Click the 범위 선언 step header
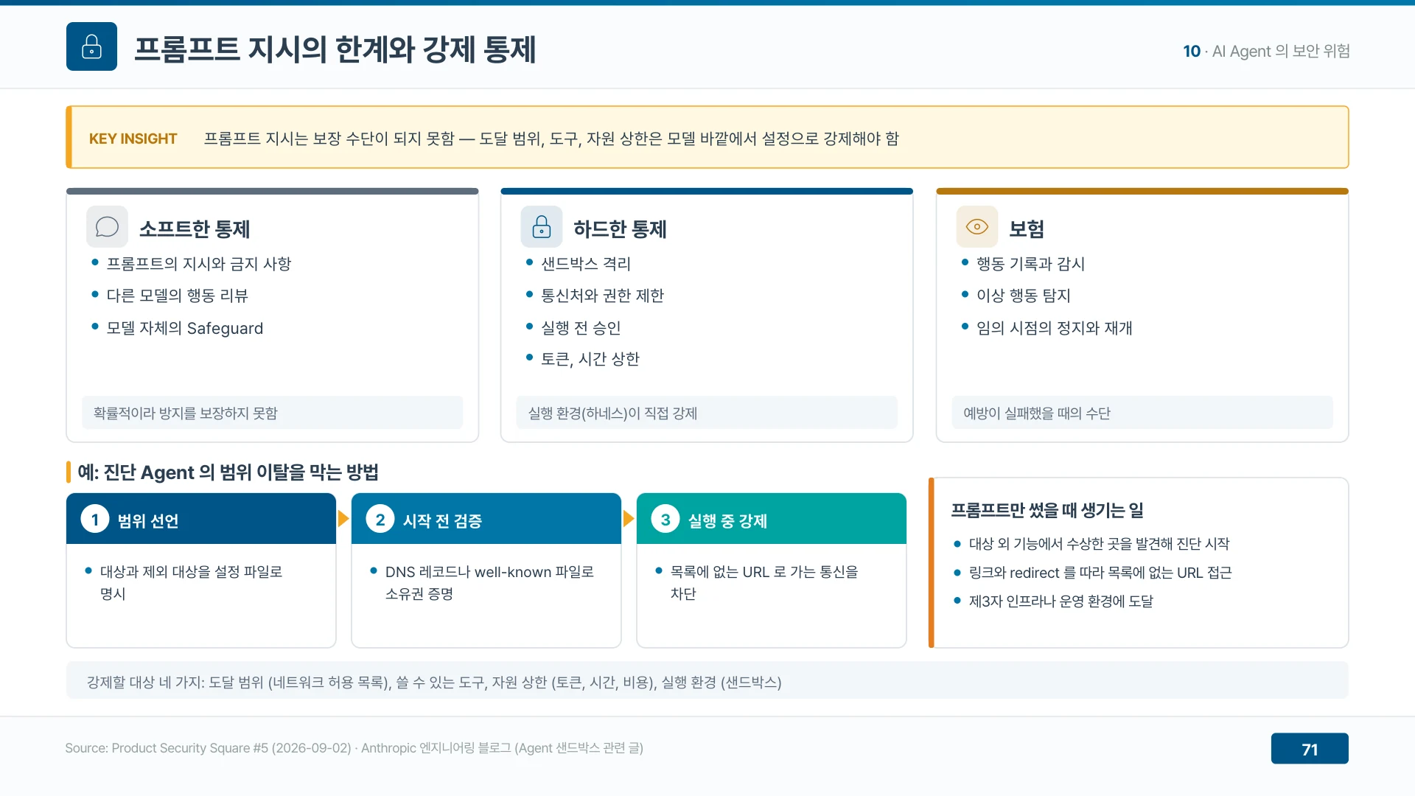The width and height of the screenshot is (1415, 796). point(201,519)
